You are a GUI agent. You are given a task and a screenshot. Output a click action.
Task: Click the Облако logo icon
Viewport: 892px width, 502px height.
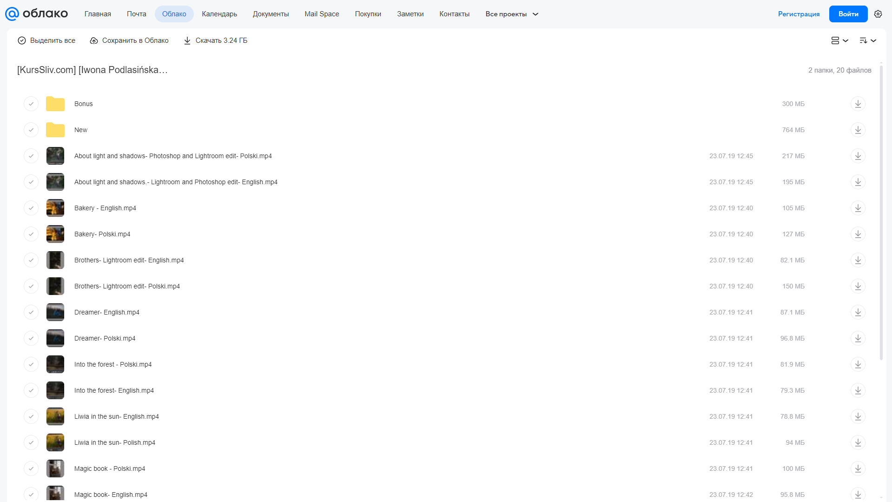pyautogui.click(x=12, y=14)
